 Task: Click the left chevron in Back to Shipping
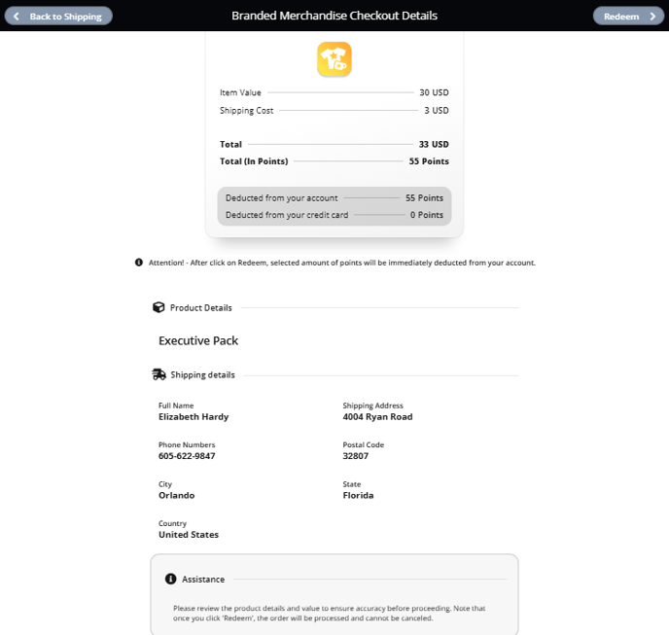pyautogui.click(x=17, y=17)
